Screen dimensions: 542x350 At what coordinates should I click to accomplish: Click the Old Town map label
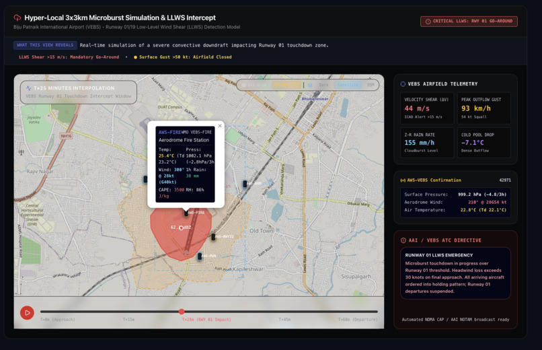262,231
